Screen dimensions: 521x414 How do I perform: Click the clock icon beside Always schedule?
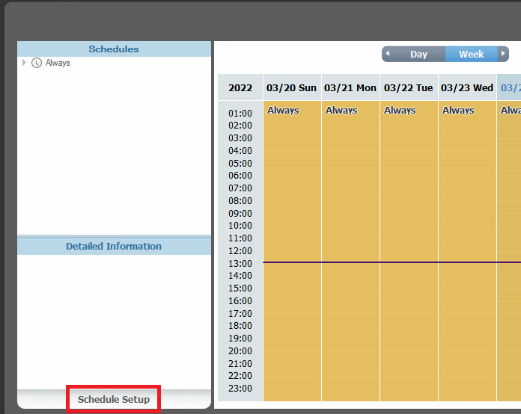point(37,62)
